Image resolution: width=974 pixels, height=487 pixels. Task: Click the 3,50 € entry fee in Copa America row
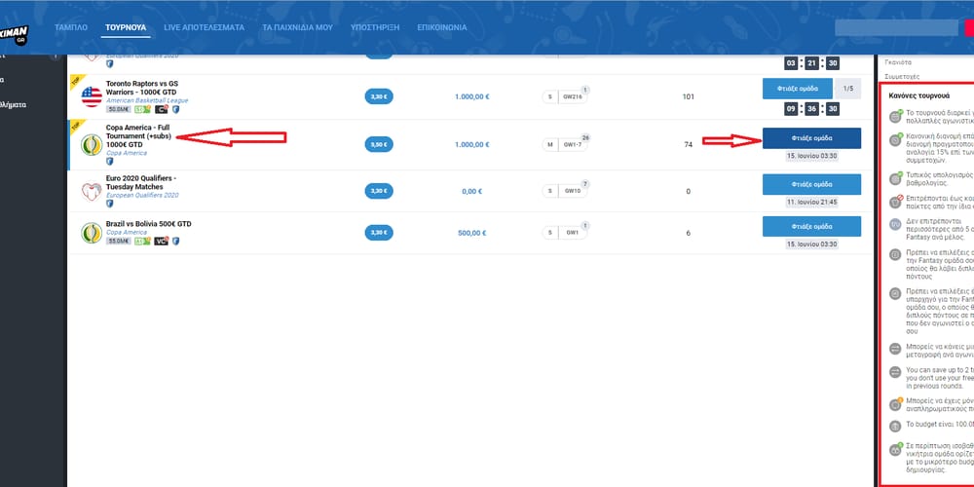click(x=379, y=145)
